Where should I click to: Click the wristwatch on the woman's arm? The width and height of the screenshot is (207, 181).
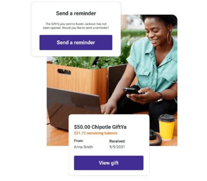pos(160,97)
